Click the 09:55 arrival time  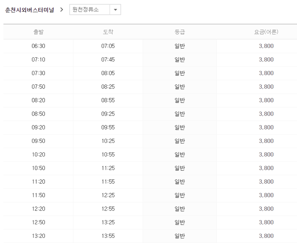click(x=108, y=127)
